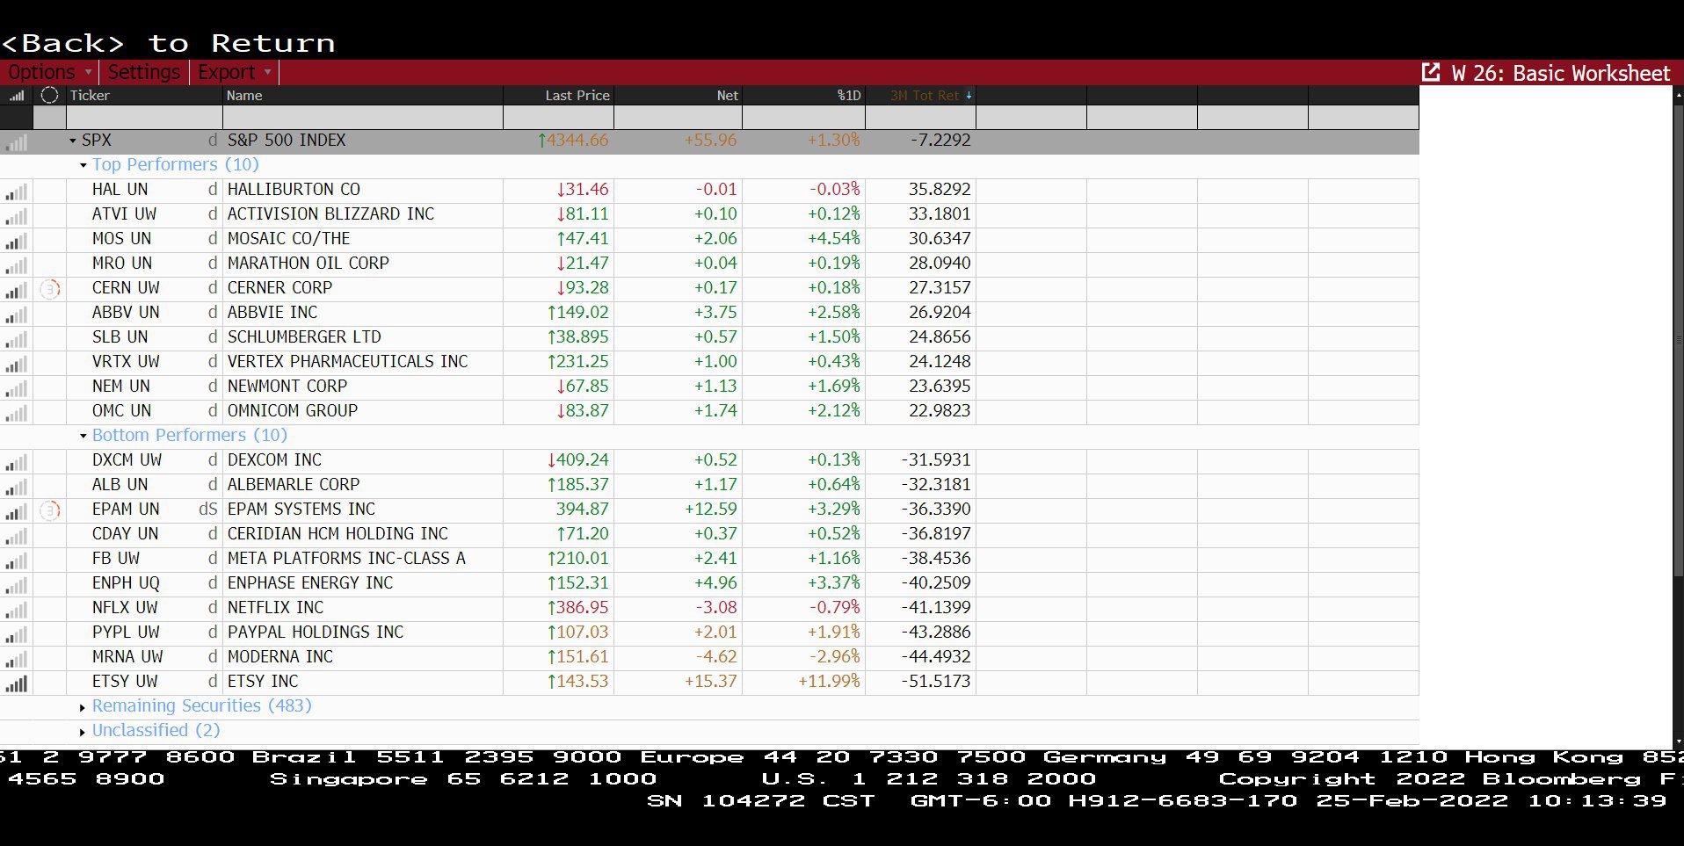Expand the Unclassified (2) group
This screenshot has width=1684, height=846.
click(x=83, y=732)
